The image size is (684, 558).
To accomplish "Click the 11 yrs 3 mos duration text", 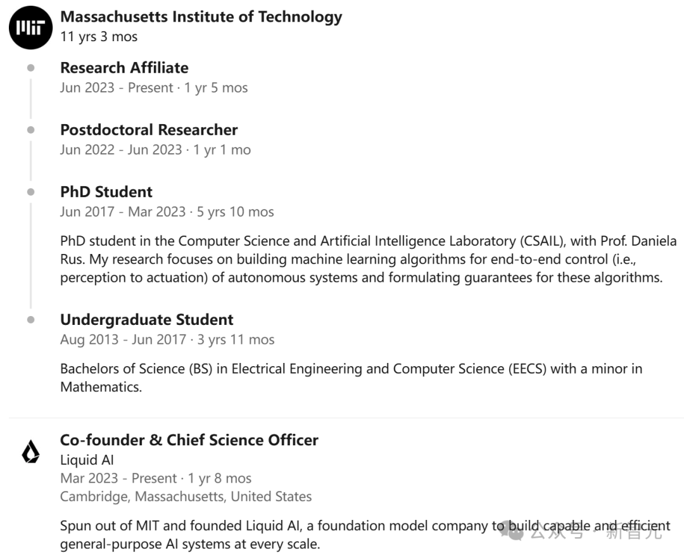I will [x=99, y=37].
